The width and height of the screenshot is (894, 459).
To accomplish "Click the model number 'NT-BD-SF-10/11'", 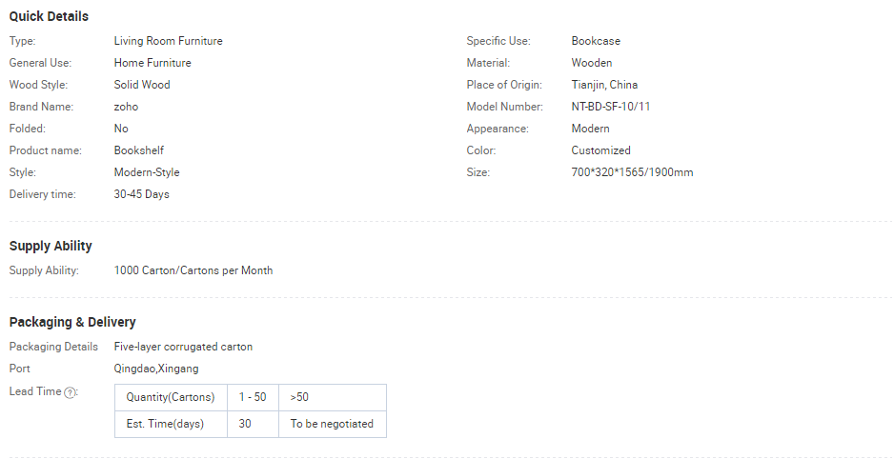I will pyautogui.click(x=611, y=107).
